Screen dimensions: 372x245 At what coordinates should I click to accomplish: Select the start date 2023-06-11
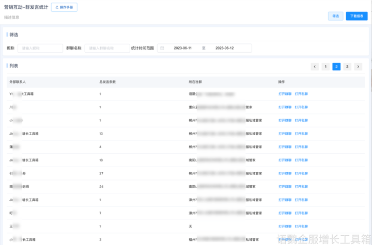point(182,48)
